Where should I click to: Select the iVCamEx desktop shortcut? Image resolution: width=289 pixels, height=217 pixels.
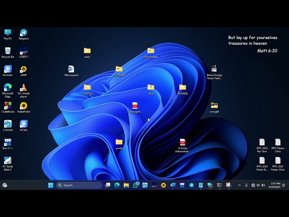(8, 71)
